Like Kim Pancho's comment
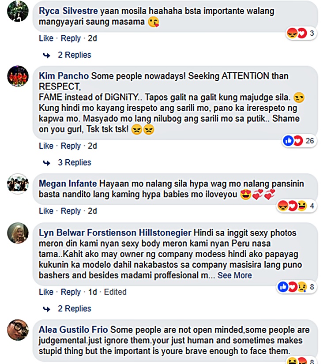This screenshot has width=331, height=364. pyautogui.click(x=46, y=146)
